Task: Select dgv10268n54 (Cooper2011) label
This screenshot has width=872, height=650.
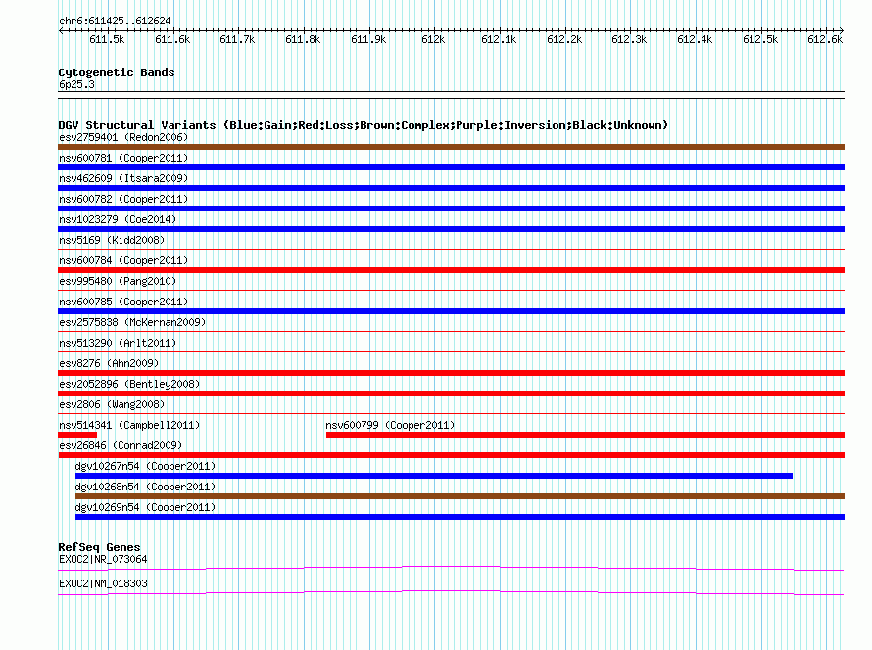Action: pyautogui.click(x=145, y=487)
